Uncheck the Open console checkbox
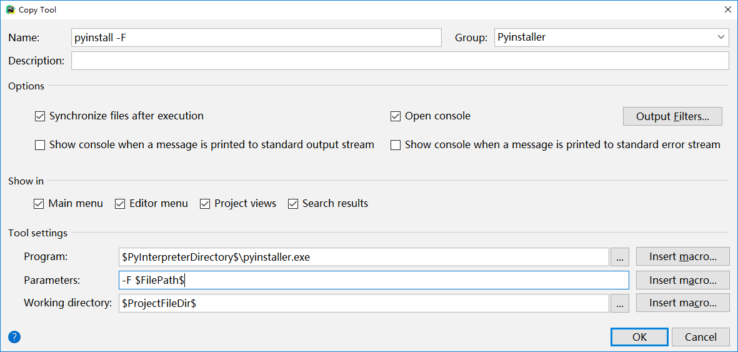The height and width of the screenshot is (352, 738). point(396,116)
